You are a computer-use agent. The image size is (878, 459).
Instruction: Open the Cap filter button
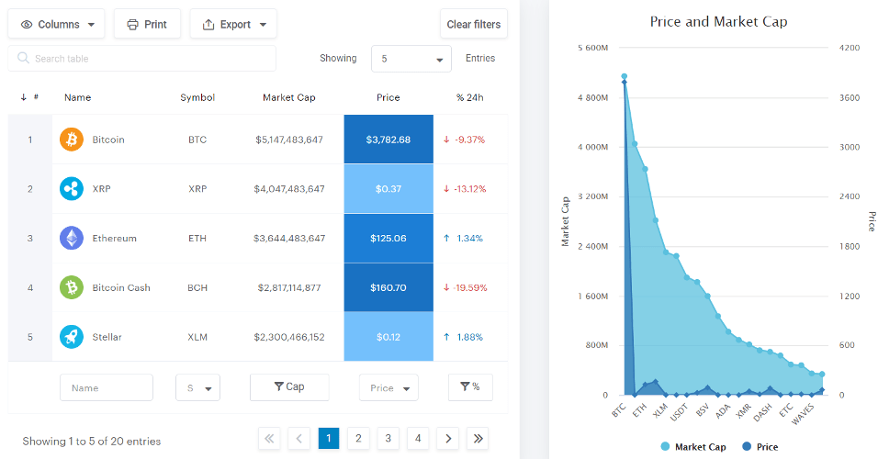coord(289,387)
